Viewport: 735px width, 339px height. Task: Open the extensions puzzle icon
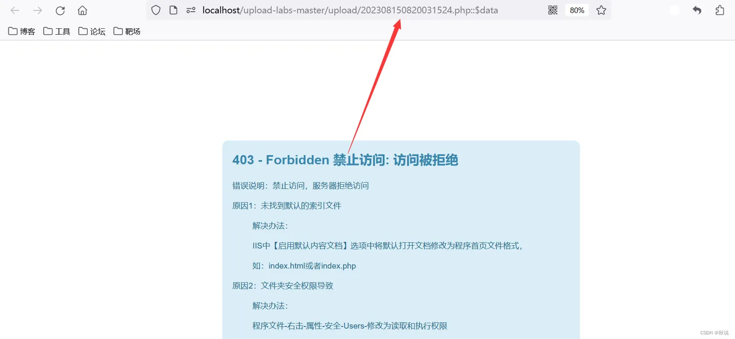pyautogui.click(x=720, y=10)
